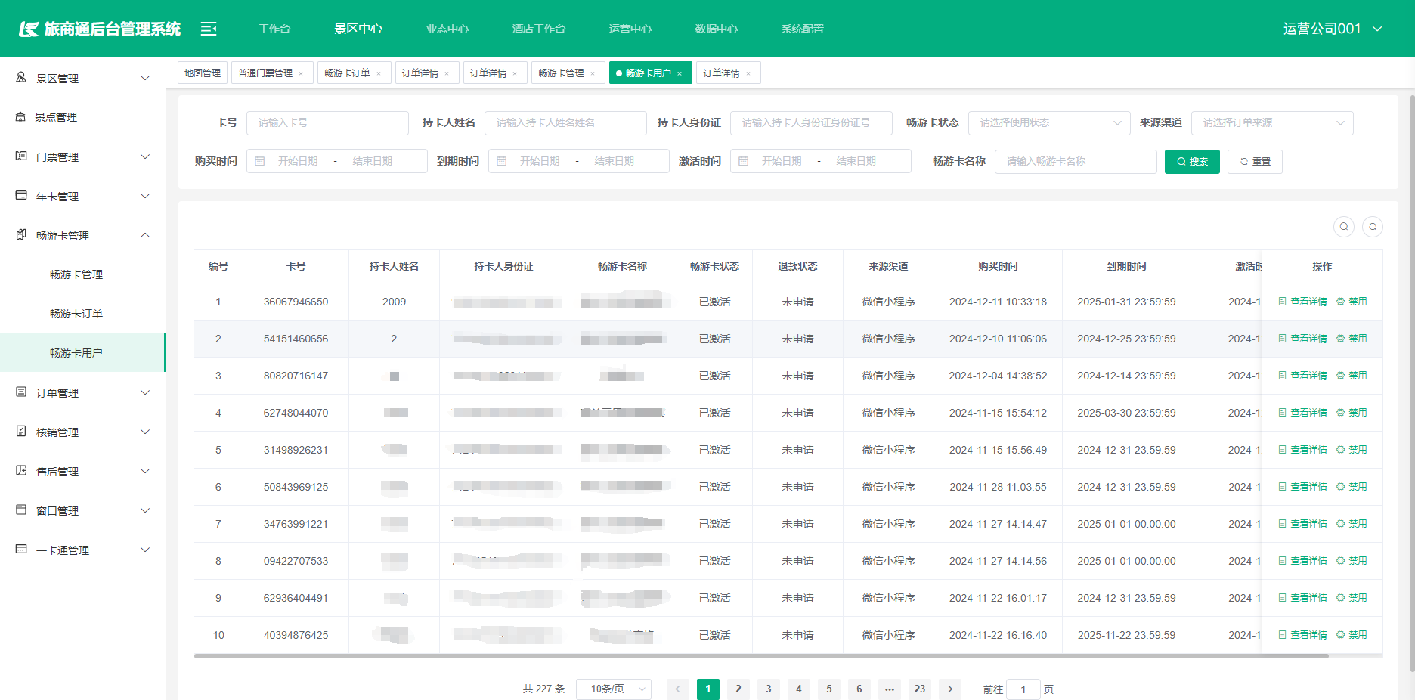
Task: Collapse the sidebar with the hamburger icon
Action: pyautogui.click(x=209, y=29)
